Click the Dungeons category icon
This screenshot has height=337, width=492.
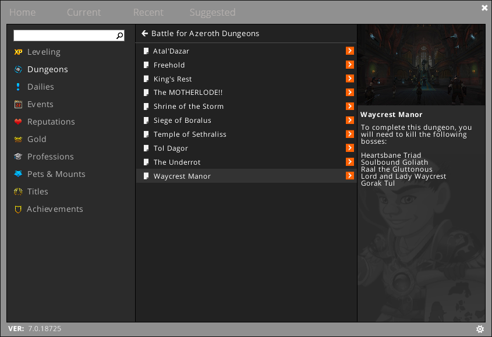[18, 69]
